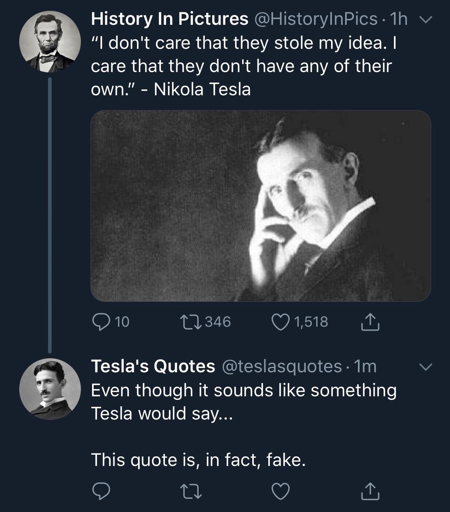Like the History In Pictures tweet
This screenshot has width=450, height=512.
tap(281, 321)
